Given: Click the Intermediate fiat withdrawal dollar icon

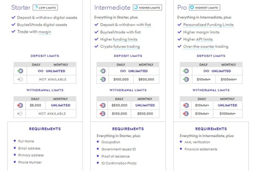Looking at the screenshot, I should point(103,114).
